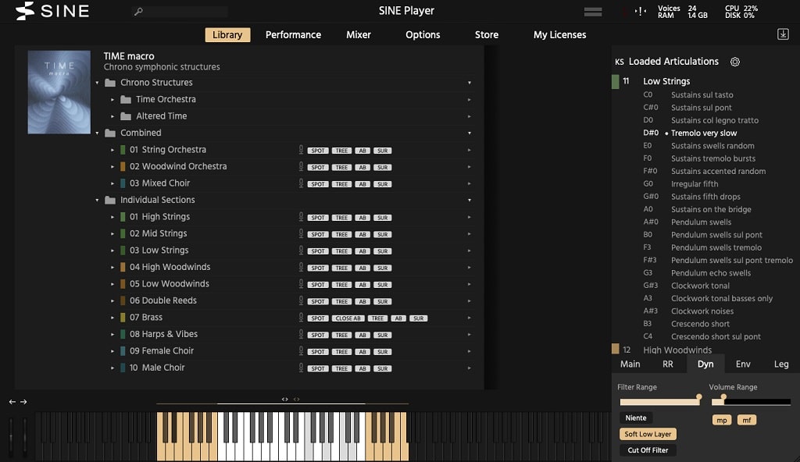Click the Combined folder icon
Viewport: 800px width, 462px height.
coord(109,133)
